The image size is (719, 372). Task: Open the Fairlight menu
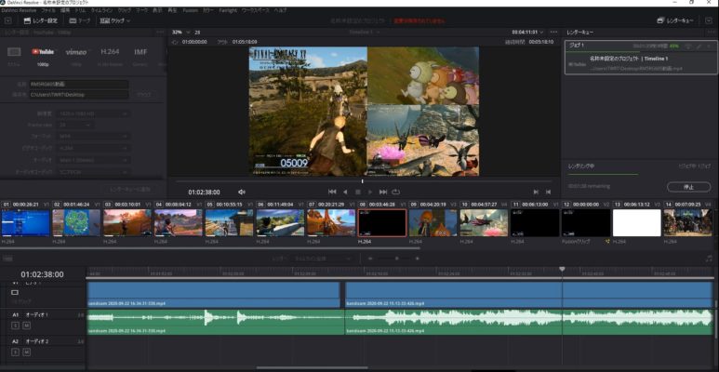pyautogui.click(x=228, y=10)
